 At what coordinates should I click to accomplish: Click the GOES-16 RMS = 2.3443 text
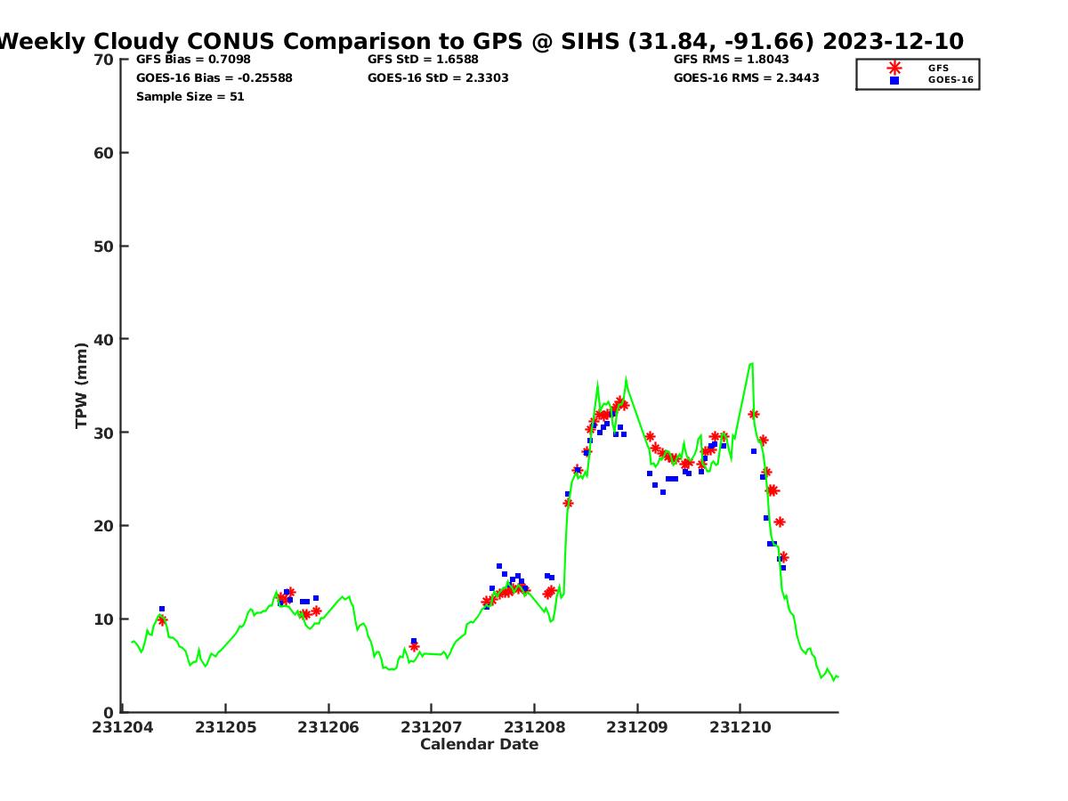(746, 78)
